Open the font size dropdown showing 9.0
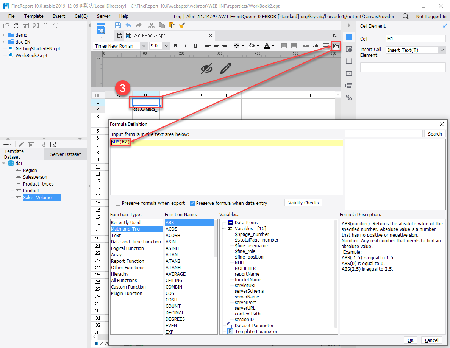450x348 pixels. (x=167, y=45)
